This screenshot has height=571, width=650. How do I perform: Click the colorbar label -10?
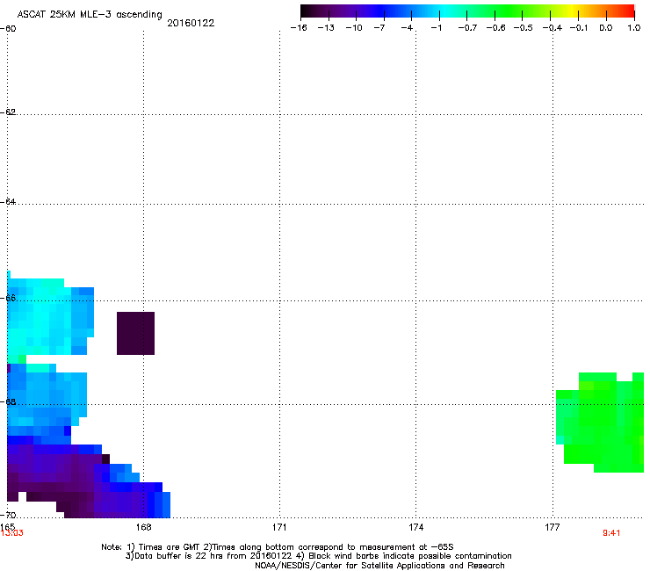[x=354, y=28]
